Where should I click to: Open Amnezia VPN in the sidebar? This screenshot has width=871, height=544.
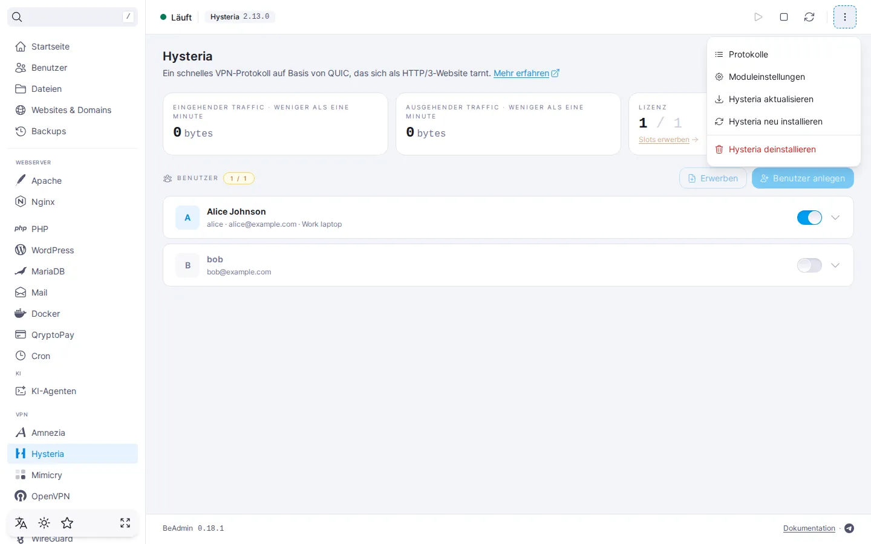tap(73, 433)
